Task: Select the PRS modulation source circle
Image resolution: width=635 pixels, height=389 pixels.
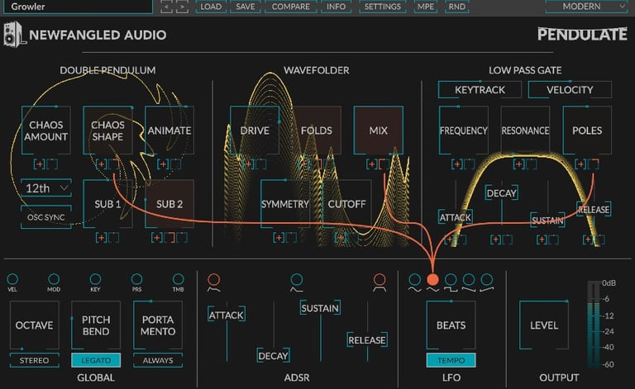Action: 137,279
